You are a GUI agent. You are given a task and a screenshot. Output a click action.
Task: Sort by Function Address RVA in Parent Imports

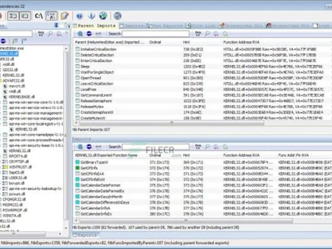pyautogui.click(x=241, y=42)
